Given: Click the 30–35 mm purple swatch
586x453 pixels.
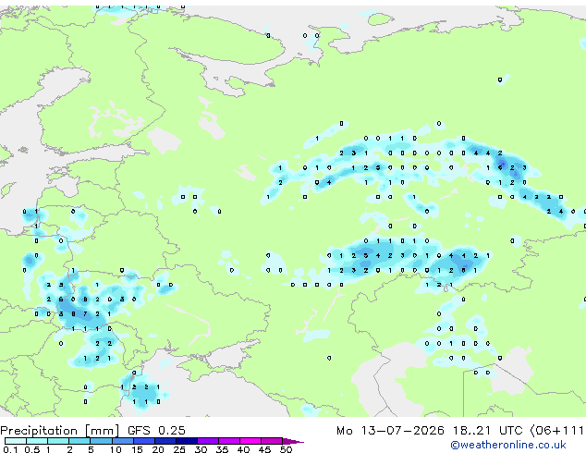Looking at the screenshot, I should click(x=208, y=441).
